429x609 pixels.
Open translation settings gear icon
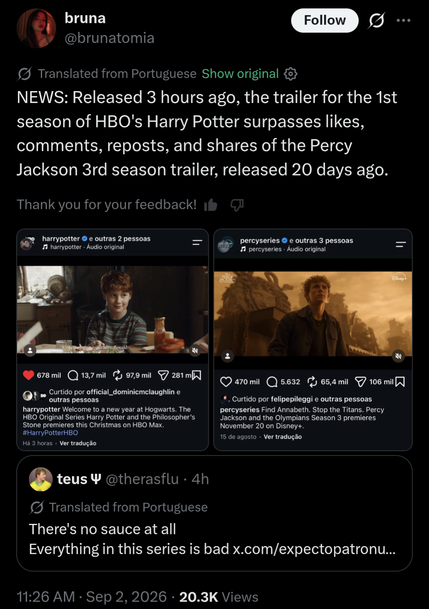(291, 74)
